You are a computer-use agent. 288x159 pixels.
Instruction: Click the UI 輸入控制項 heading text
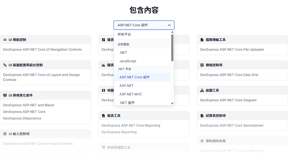click(19, 134)
